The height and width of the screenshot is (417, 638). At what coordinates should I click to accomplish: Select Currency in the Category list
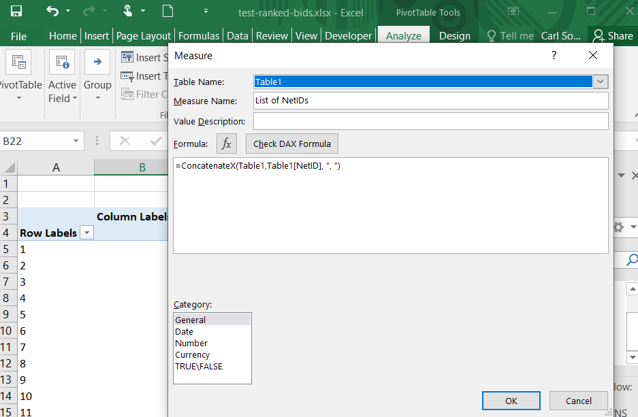click(x=193, y=354)
